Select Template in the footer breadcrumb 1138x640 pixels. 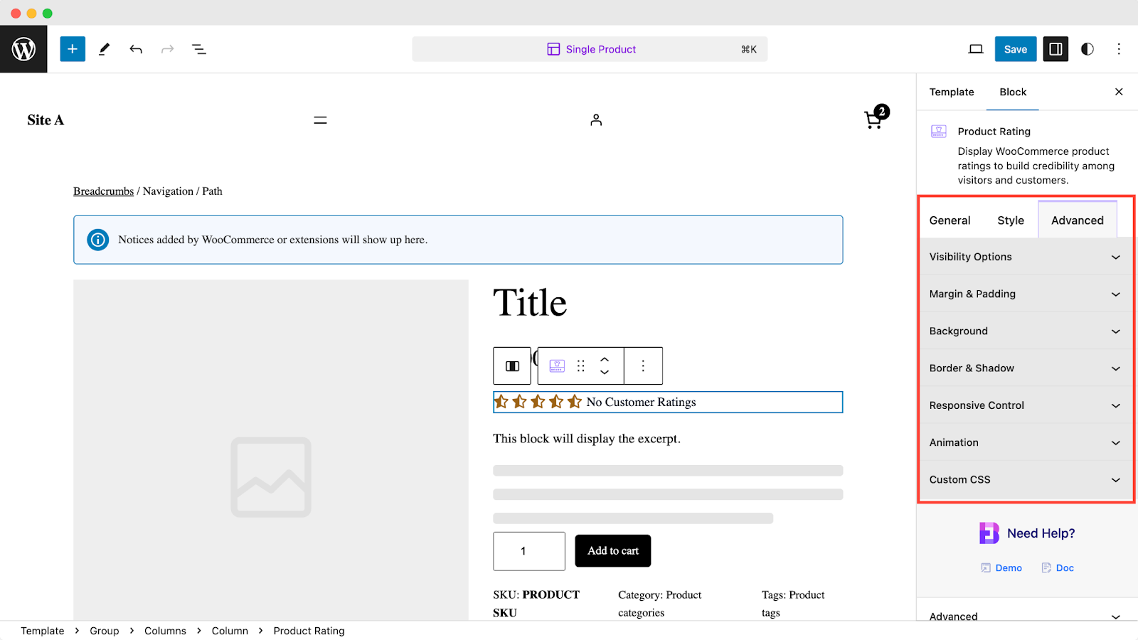pyautogui.click(x=42, y=631)
